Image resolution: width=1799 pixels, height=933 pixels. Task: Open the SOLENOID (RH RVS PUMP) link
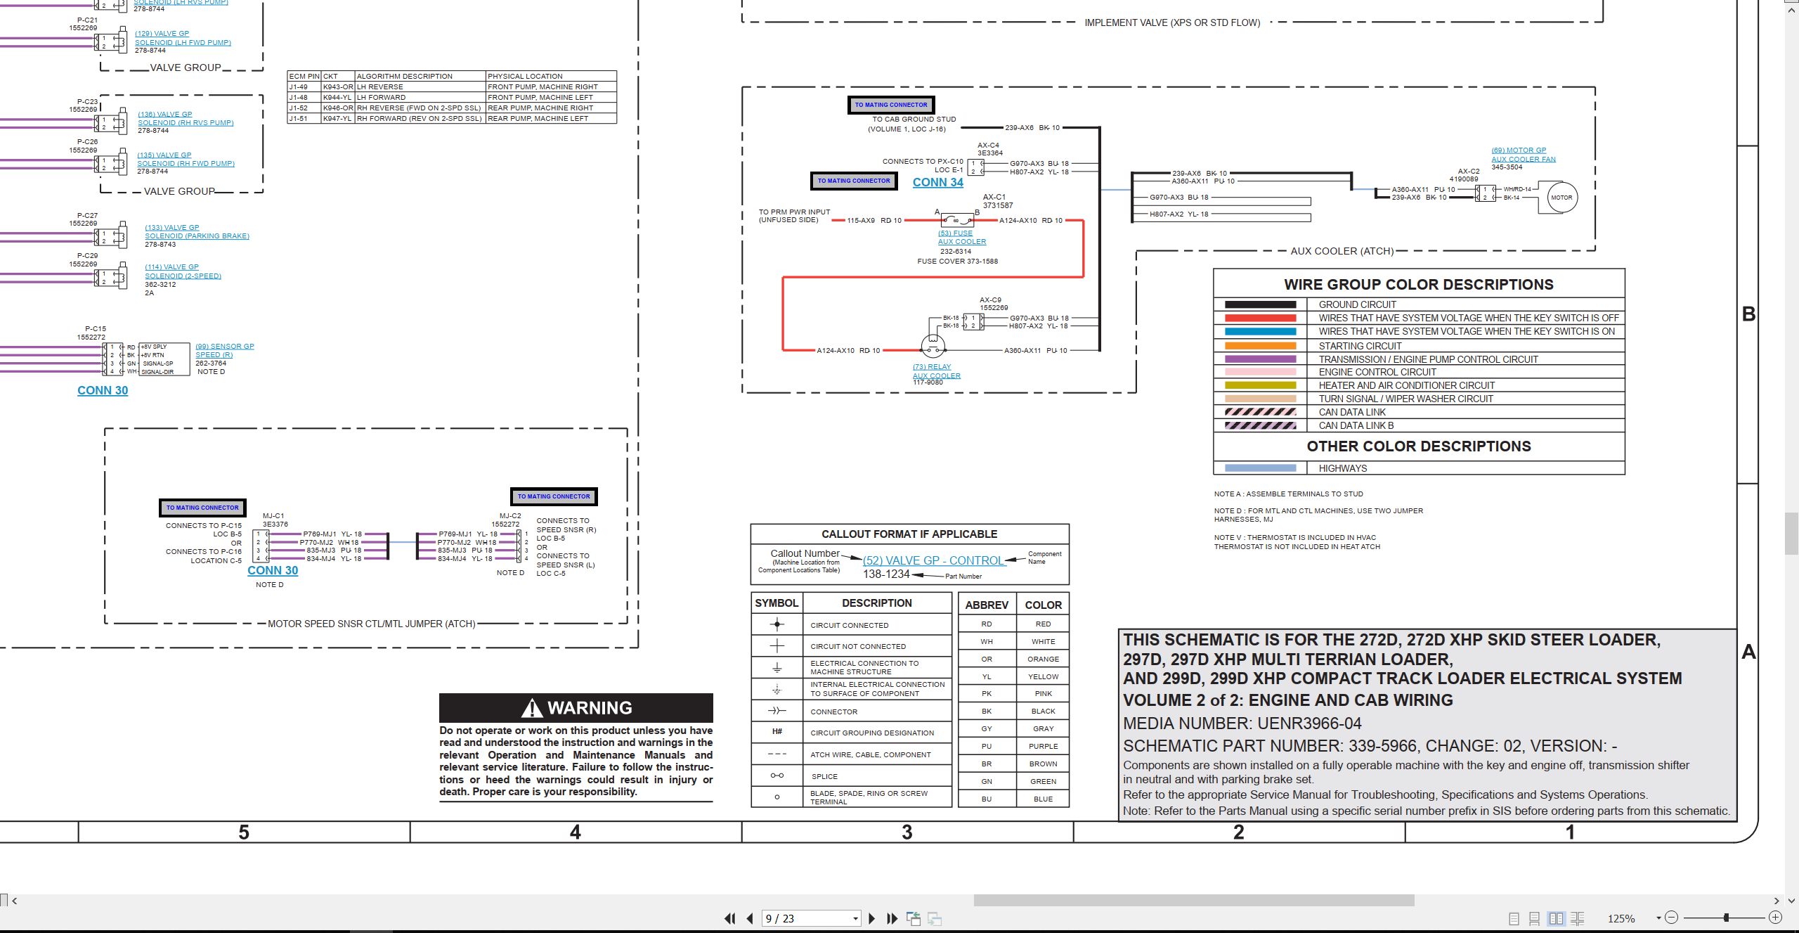coord(186,122)
